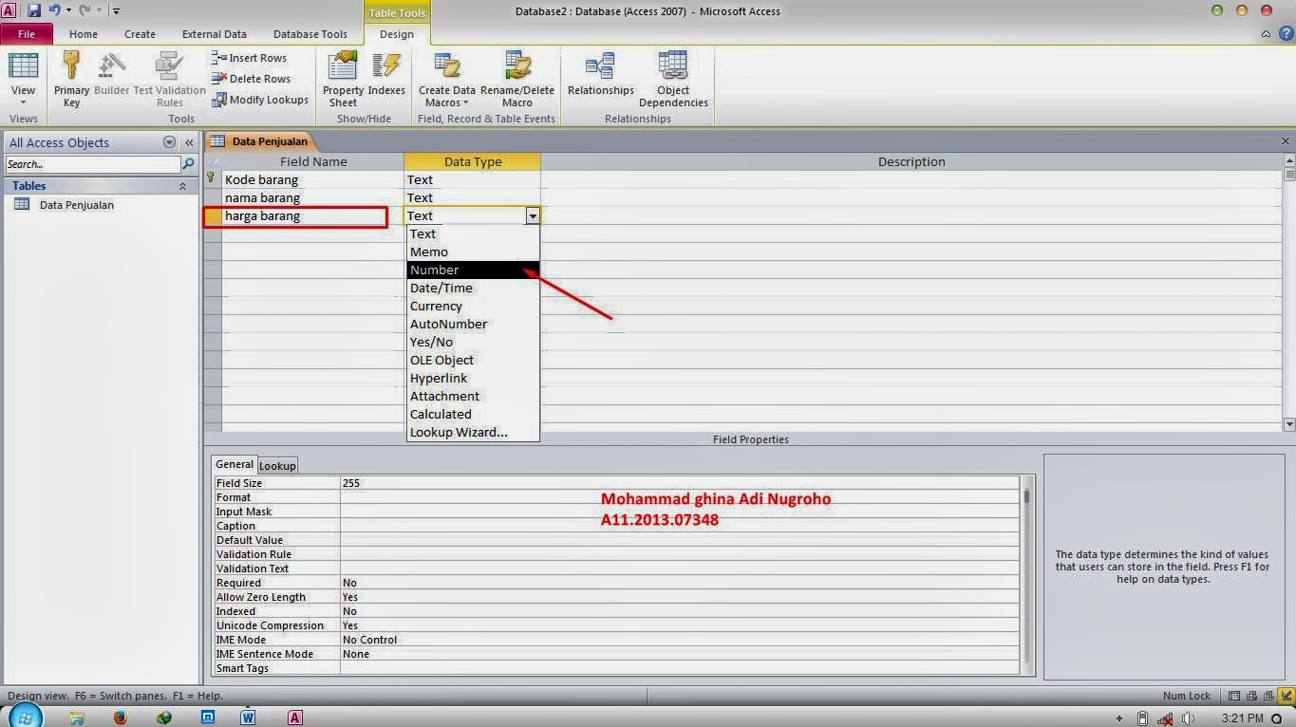Click the nama barang field name cell

[x=312, y=197]
